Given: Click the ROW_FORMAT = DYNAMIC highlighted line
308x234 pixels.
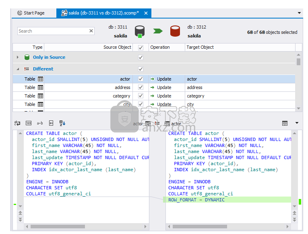Looking at the screenshot, I should pos(227,200).
